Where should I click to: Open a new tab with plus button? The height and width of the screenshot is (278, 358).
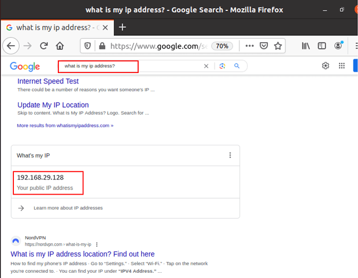click(x=123, y=27)
